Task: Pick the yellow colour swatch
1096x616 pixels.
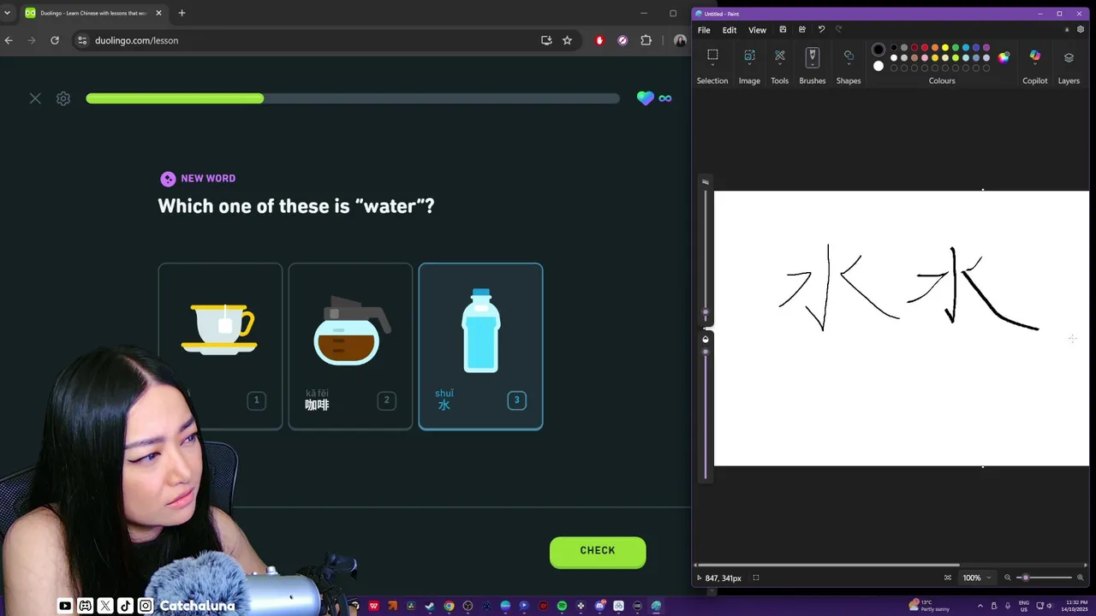Action: pyautogui.click(x=945, y=48)
